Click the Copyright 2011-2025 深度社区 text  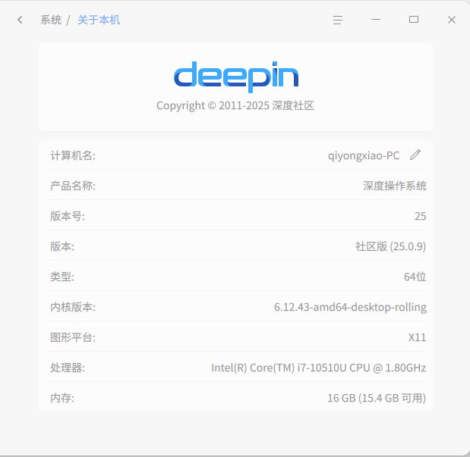pyautogui.click(x=235, y=105)
